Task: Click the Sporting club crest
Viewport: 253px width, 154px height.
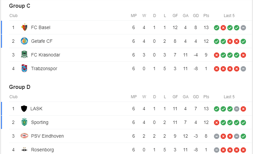Action: (x=24, y=122)
